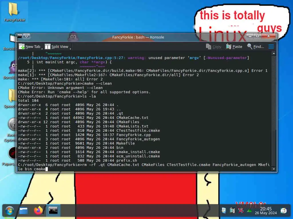293x219 pixels.
Task: Click the disconnected network tray icon
Action: pos(241,211)
